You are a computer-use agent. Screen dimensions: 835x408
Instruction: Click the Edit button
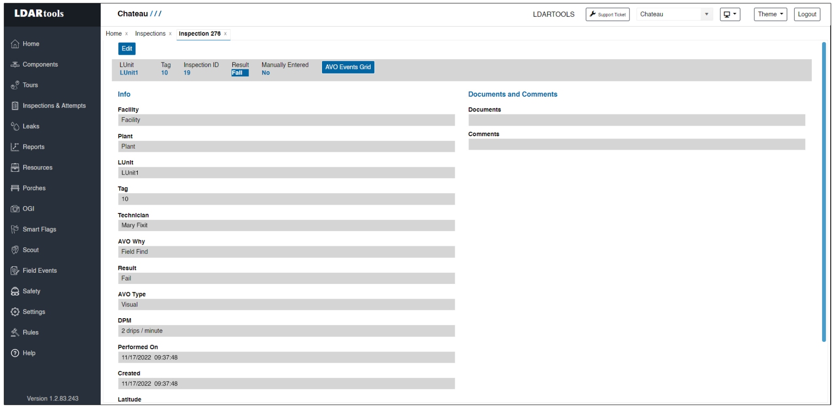tap(127, 49)
